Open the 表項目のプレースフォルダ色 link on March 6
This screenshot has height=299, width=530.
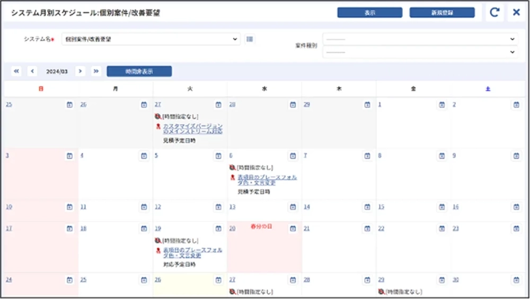[267, 179]
